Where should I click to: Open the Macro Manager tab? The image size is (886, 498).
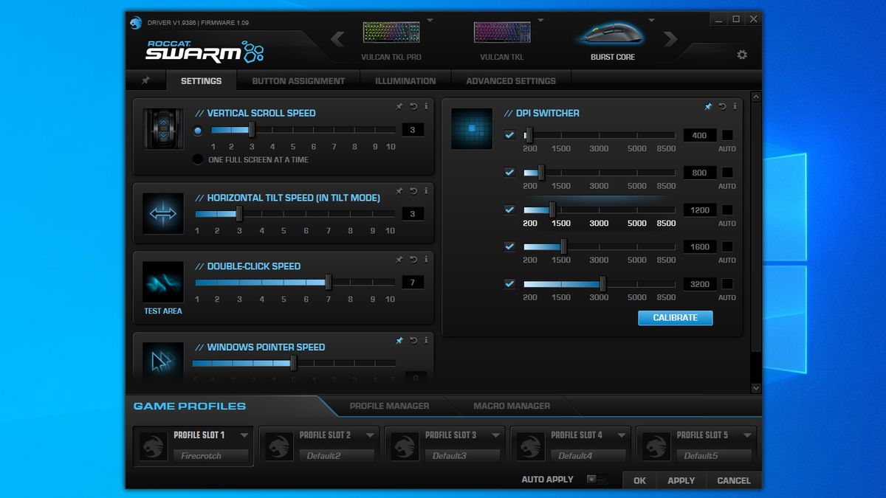click(512, 406)
